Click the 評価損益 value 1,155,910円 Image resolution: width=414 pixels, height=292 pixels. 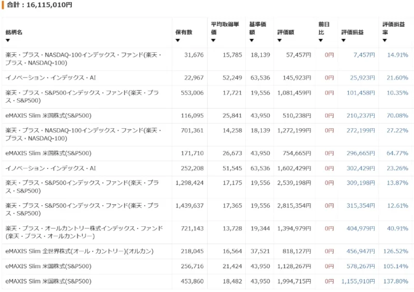coord(358,281)
